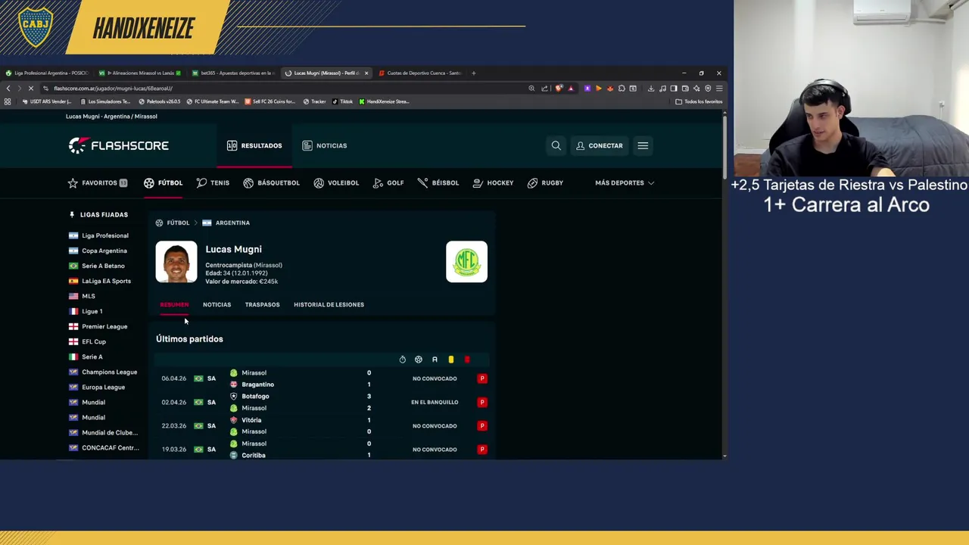Image resolution: width=969 pixels, height=545 pixels.
Task: Switch to Historial de Lesiones tab
Action: 329,304
